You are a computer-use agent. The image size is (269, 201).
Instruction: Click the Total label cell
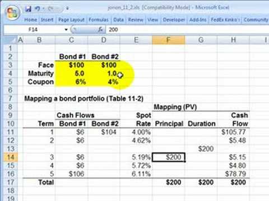39,182
